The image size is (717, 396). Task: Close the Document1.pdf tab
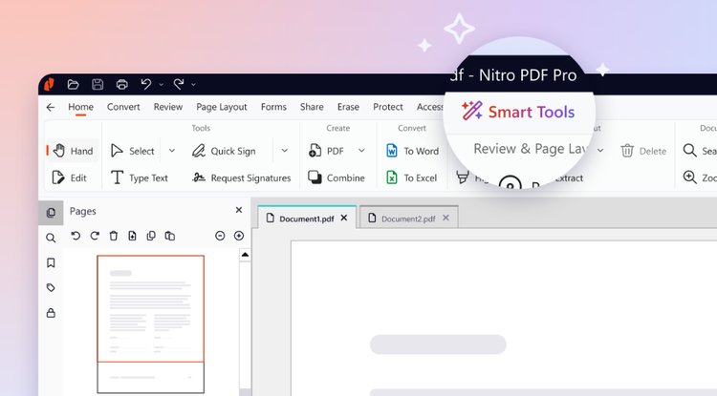pyautogui.click(x=344, y=219)
